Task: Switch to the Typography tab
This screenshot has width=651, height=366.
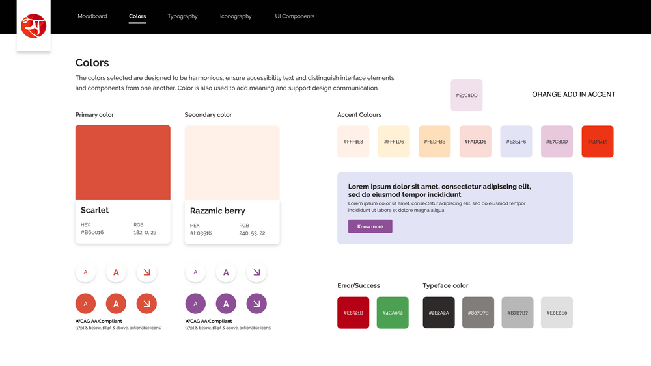Action: tap(182, 16)
